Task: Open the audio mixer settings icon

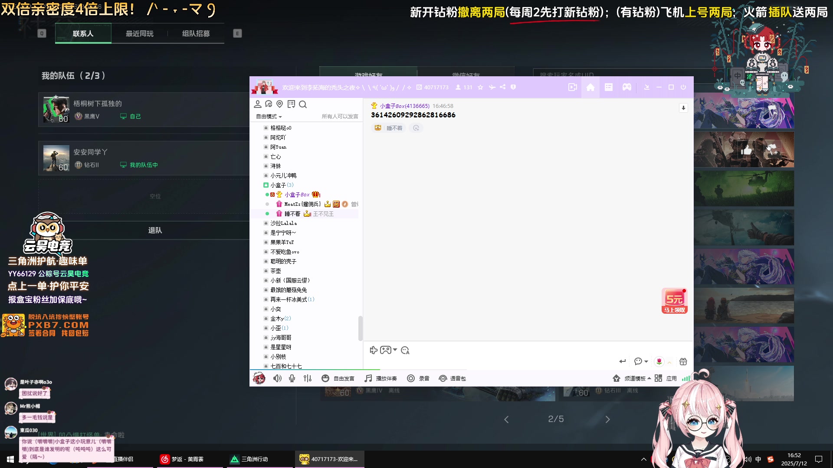Action: pos(308,378)
